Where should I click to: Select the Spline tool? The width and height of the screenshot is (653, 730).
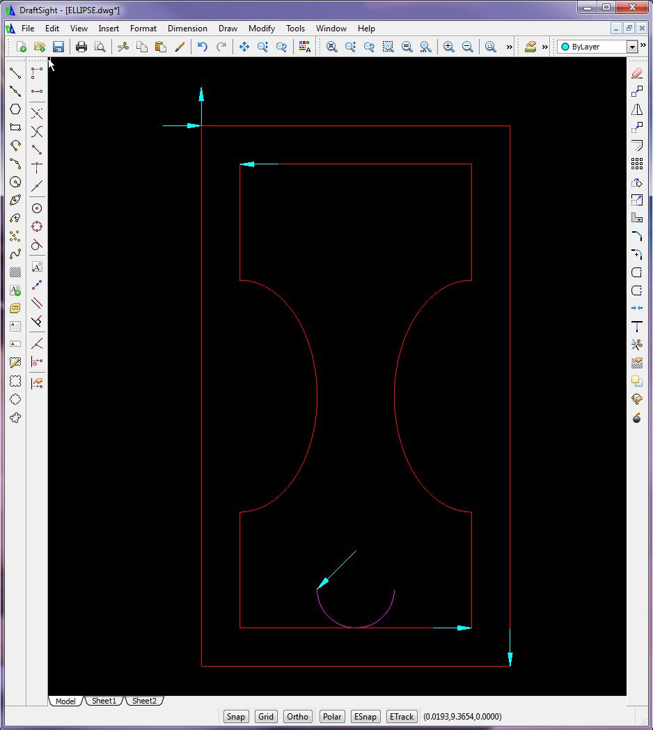coord(15,254)
